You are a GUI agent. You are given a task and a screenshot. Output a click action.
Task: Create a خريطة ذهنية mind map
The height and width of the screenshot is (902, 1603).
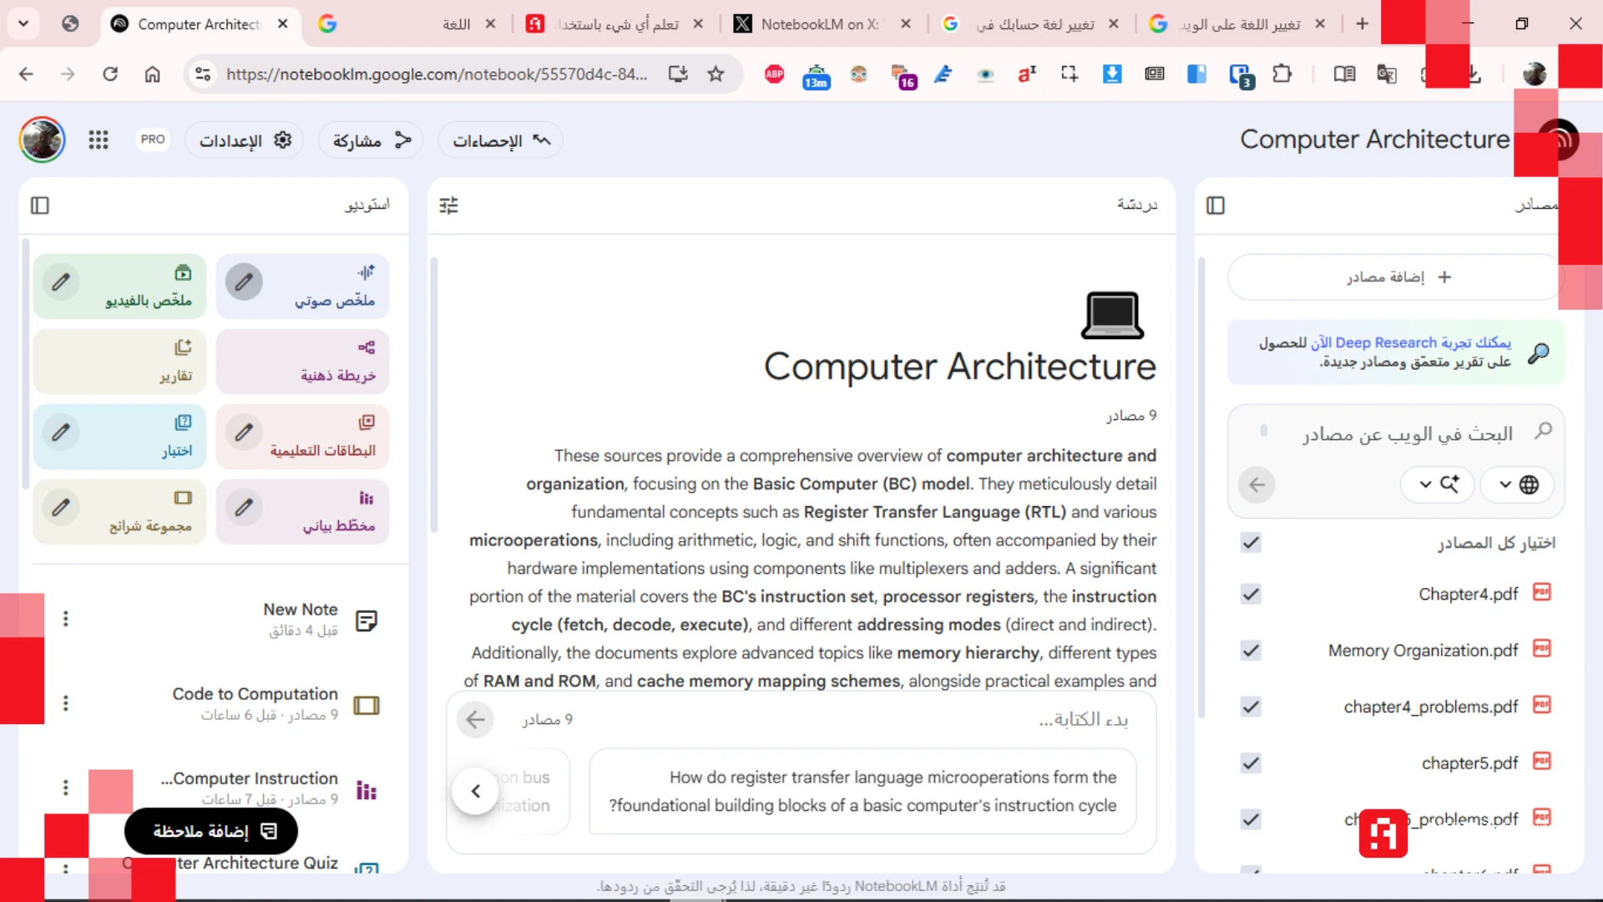click(302, 361)
